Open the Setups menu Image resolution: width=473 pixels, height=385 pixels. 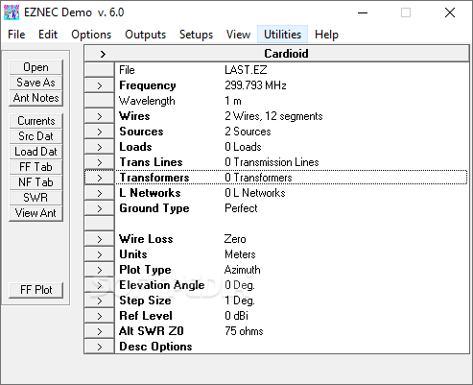click(x=196, y=35)
